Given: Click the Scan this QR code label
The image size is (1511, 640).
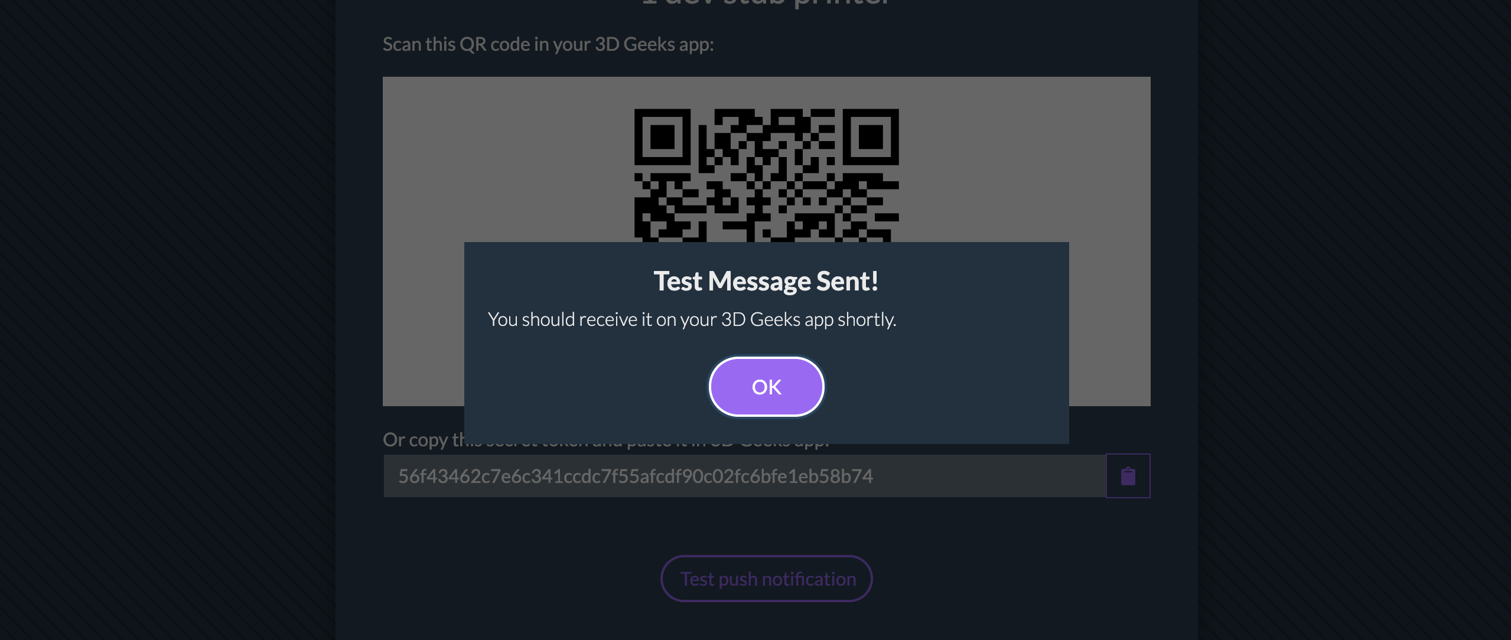Looking at the screenshot, I should tap(548, 44).
